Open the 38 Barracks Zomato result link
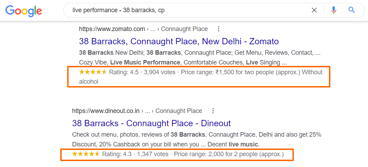 point(179,41)
